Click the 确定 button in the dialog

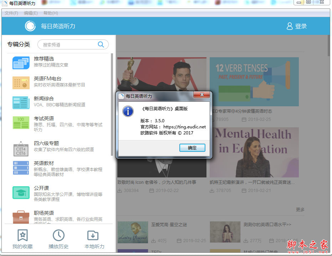pos(192,148)
